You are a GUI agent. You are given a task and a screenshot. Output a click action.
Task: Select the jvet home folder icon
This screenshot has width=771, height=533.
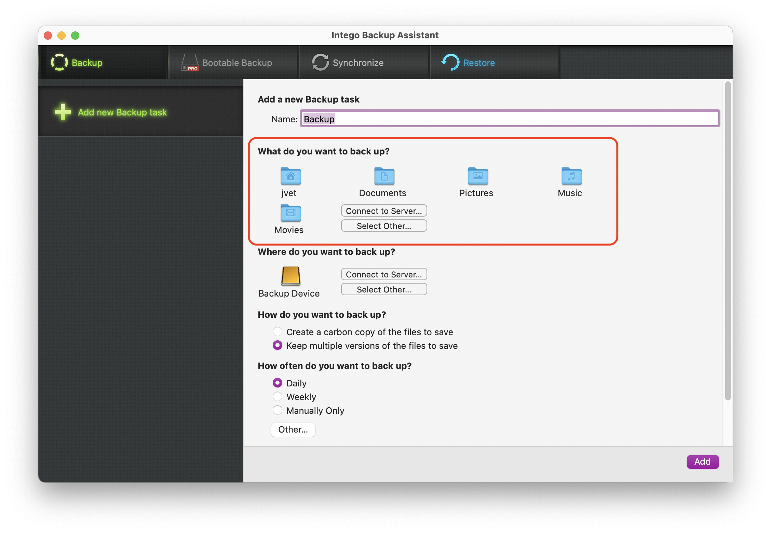tap(290, 176)
